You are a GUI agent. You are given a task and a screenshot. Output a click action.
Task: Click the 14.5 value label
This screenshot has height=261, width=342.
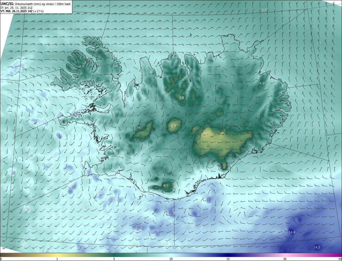(317, 247)
